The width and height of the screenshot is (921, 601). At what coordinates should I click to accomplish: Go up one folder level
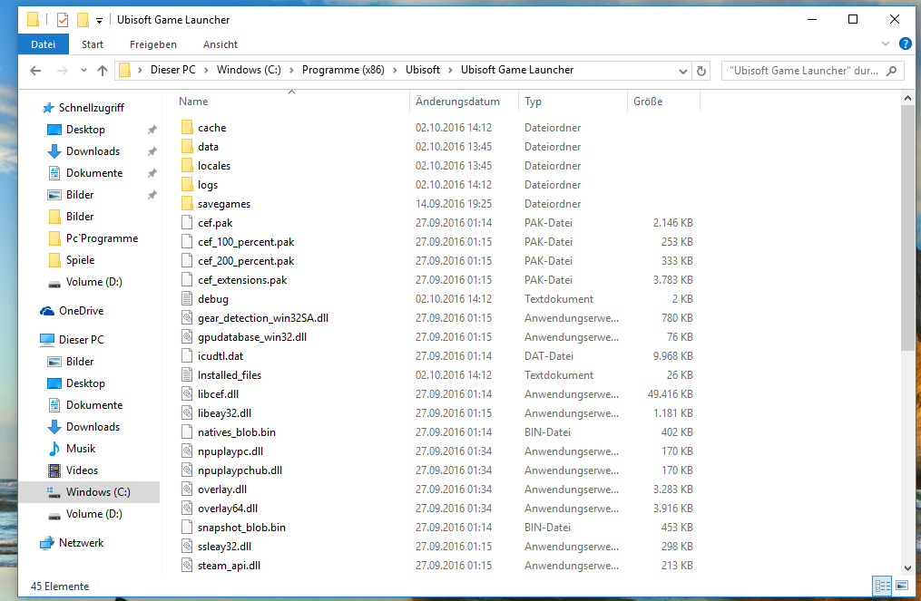click(x=103, y=71)
